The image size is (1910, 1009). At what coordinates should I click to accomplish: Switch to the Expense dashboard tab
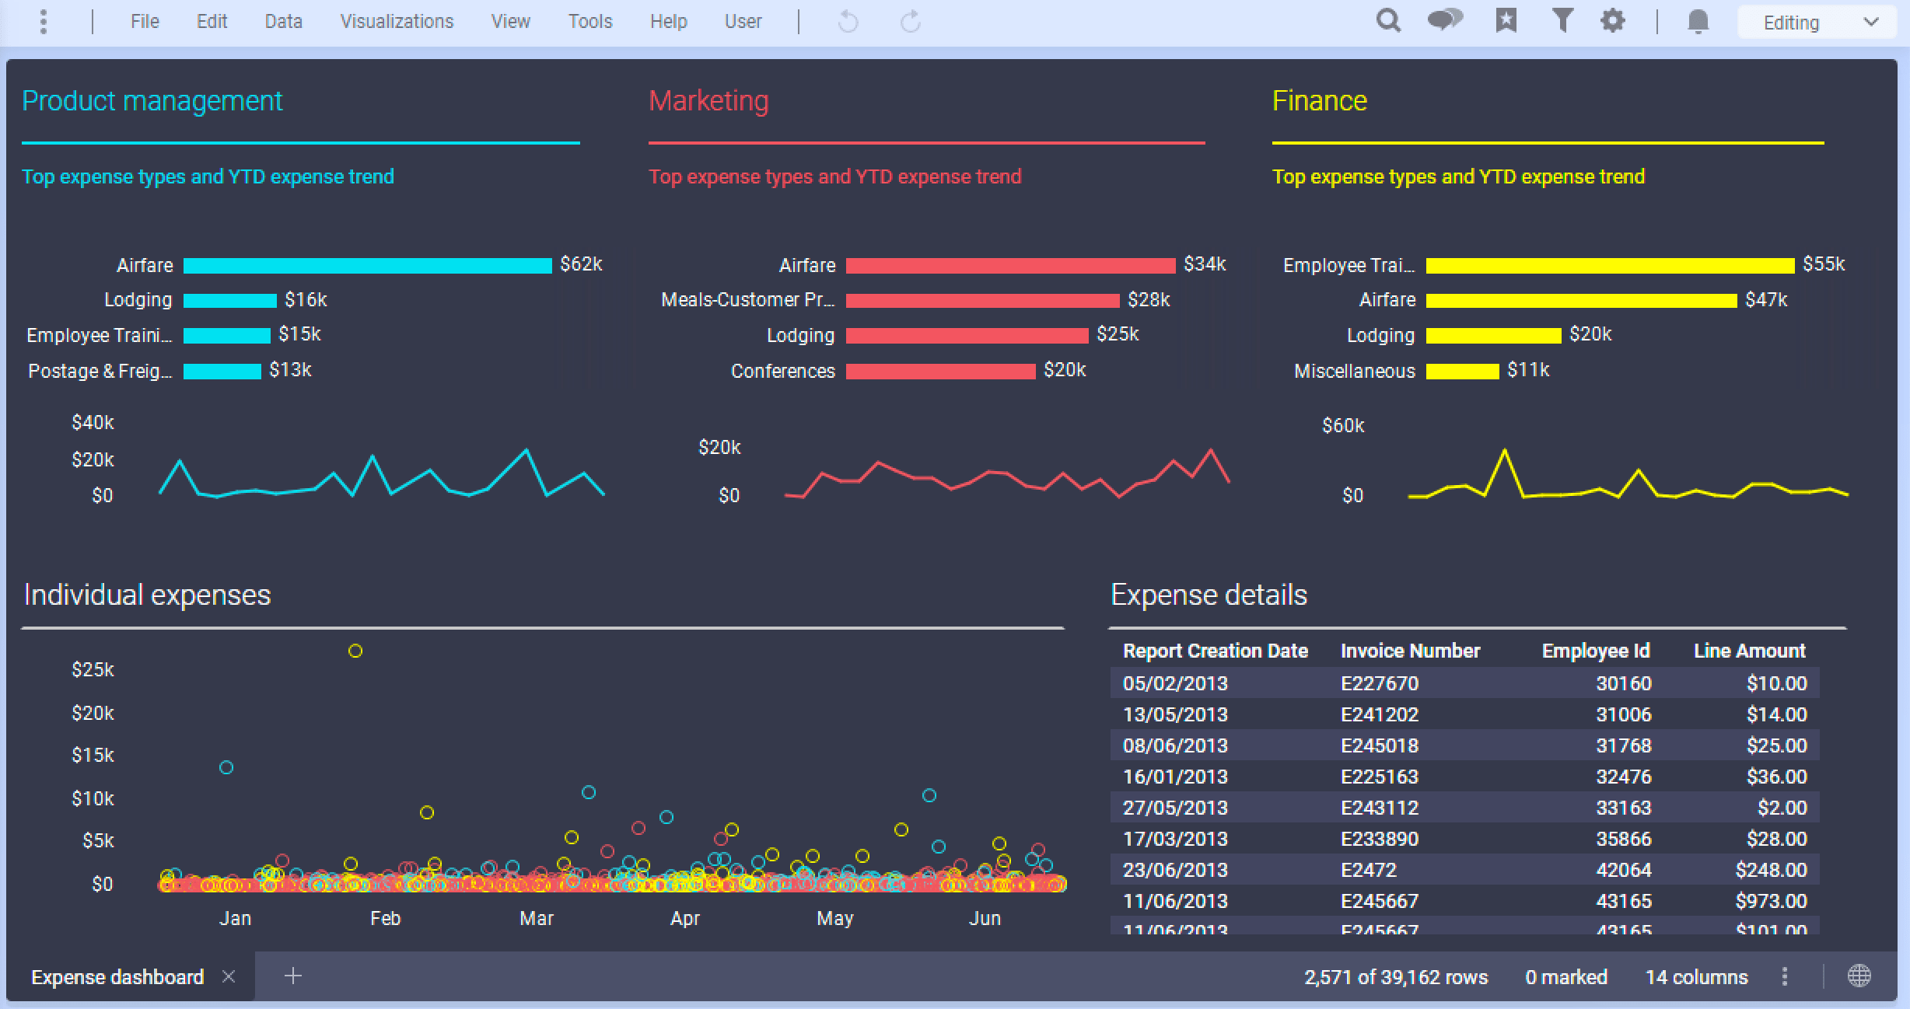117,976
